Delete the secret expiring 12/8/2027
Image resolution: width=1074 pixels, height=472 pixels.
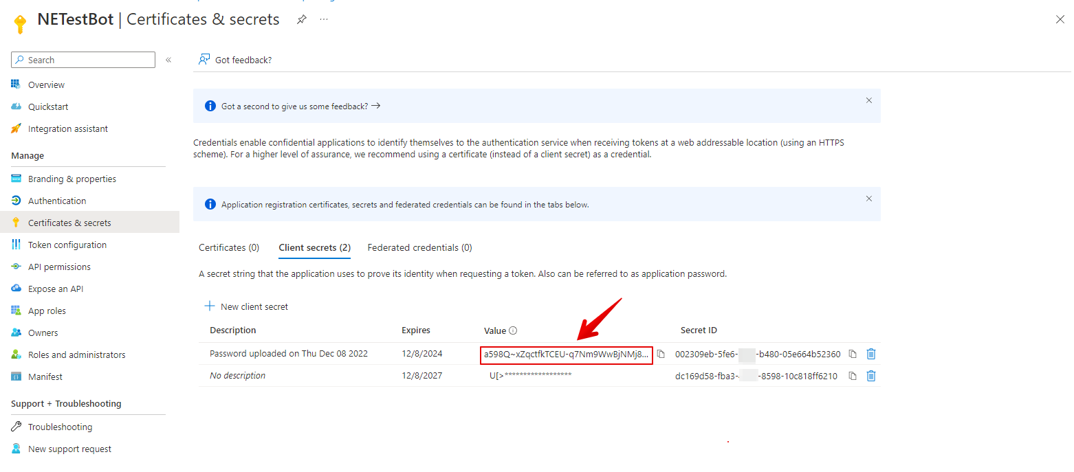[x=871, y=376]
